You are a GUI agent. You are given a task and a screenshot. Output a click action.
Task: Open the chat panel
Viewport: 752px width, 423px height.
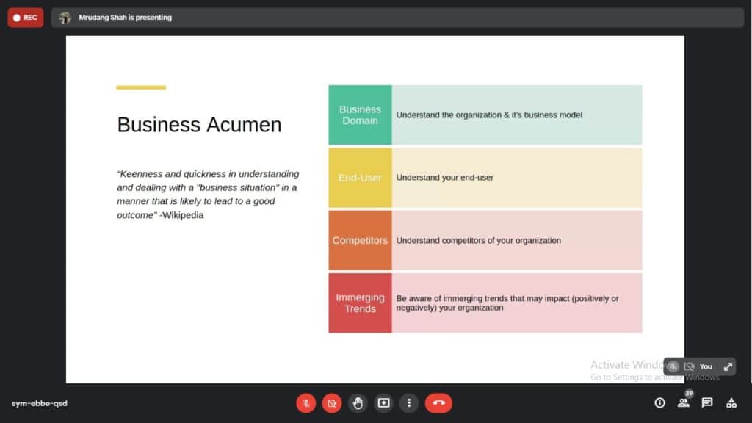(x=706, y=402)
